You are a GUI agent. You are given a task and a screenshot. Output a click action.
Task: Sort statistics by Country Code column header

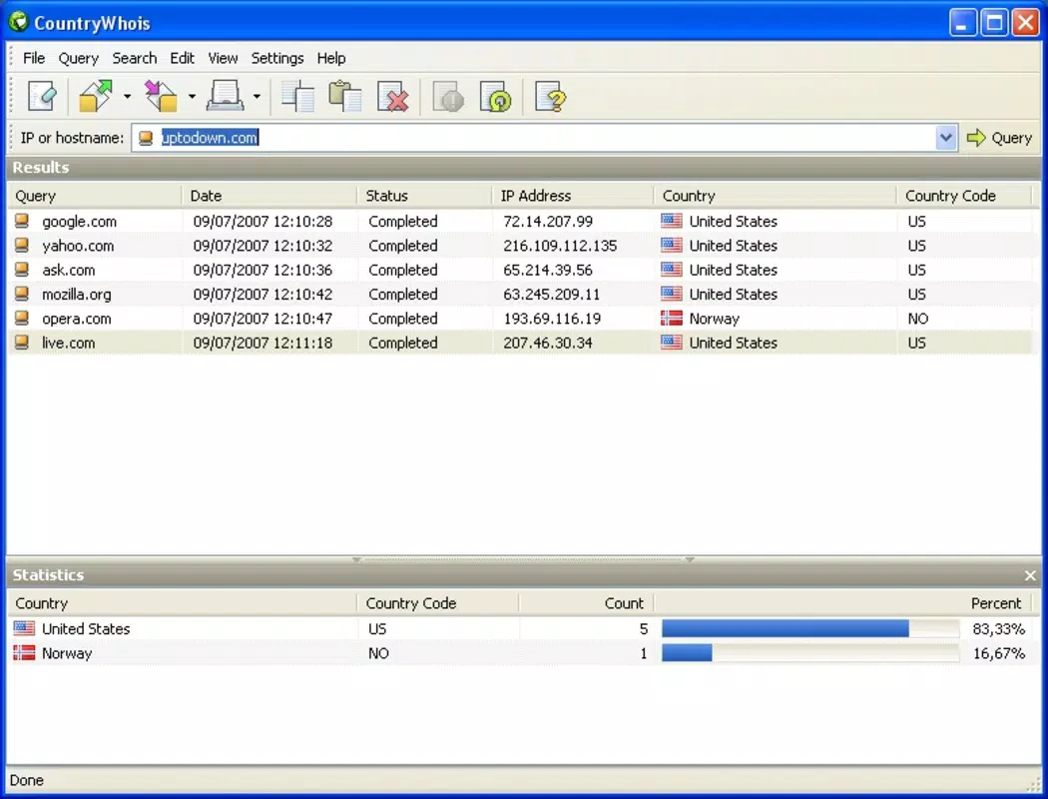[438, 603]
